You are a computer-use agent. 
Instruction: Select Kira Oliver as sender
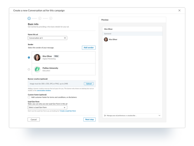29,57
